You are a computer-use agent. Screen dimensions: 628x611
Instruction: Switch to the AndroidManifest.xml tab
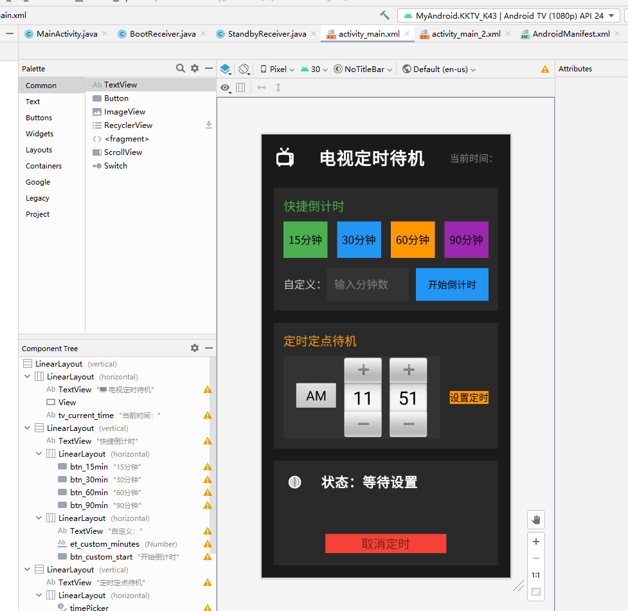point(571,33)
